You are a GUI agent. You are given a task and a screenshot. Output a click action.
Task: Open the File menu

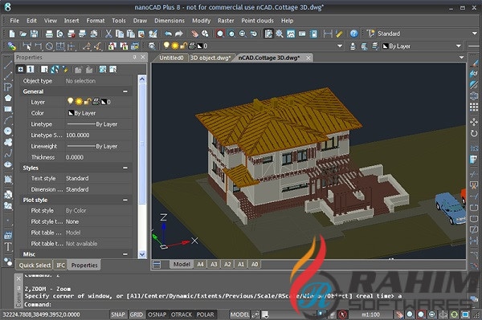pos(14,21)
